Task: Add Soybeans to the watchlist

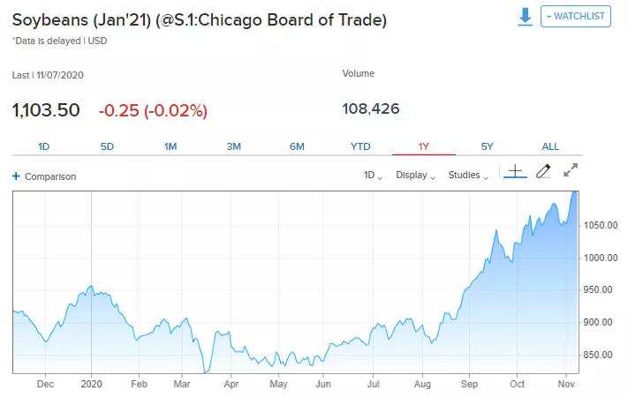Action: point(575,17)
